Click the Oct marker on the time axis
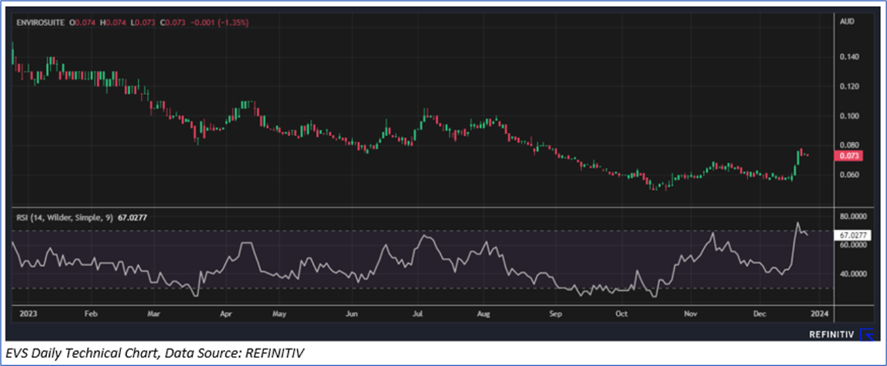 point(621,314)
